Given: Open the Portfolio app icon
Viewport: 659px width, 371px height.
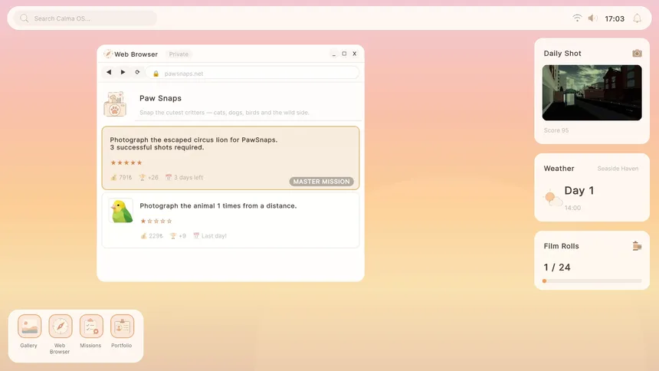Looking at the screenshot, I should (122, 326).
